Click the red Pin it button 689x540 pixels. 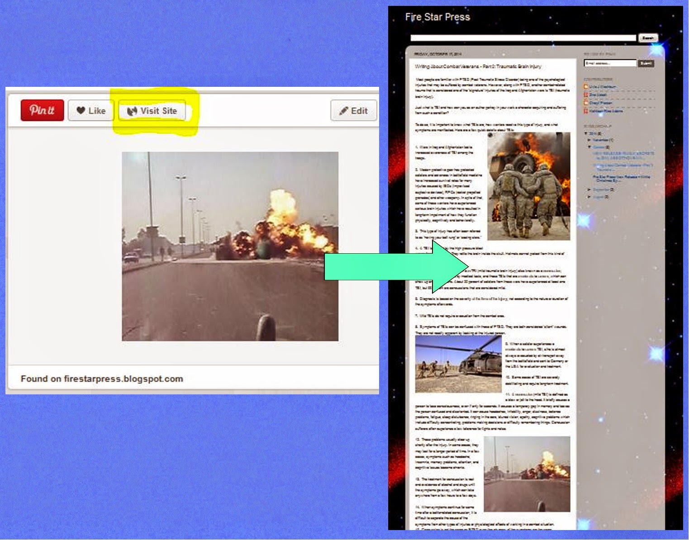tap(42, 110)
